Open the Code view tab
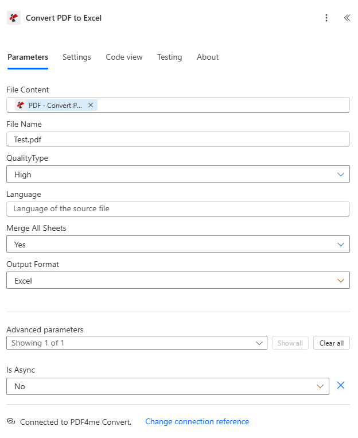 click(124, 57)
